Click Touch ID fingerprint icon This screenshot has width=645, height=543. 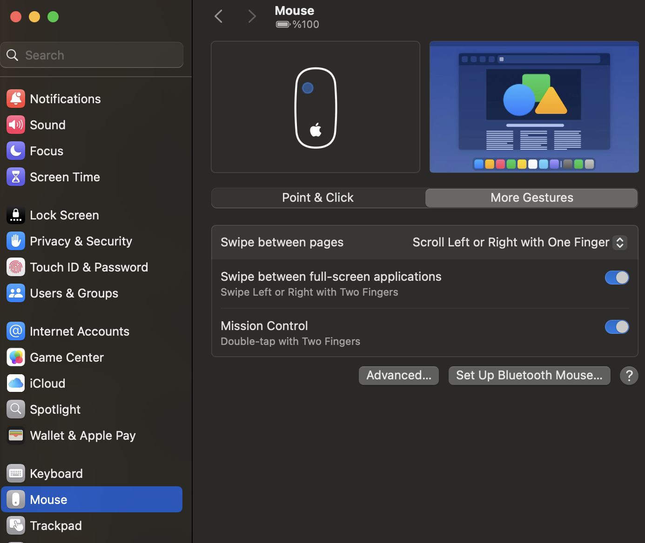(16, 267)
